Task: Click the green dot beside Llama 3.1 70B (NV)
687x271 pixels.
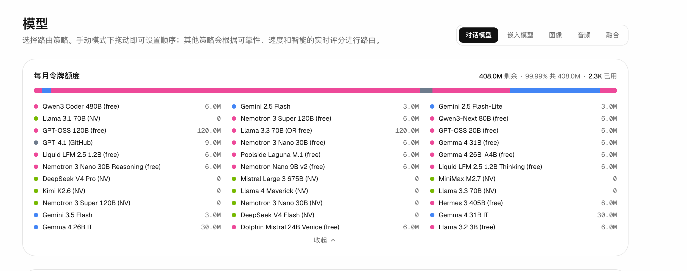Action: [36, 118]
